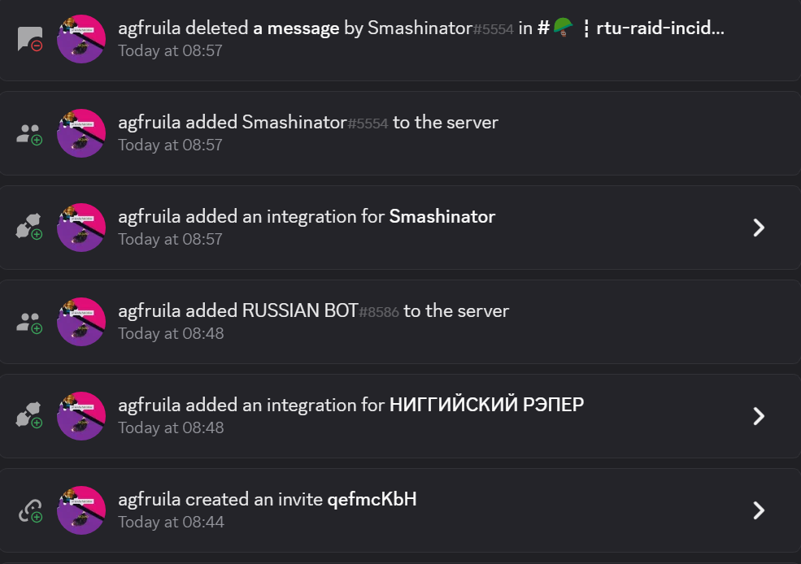
Task: Select the 'agfruila added Smashinator to the server' entry
Action: (x=400, y=133)
